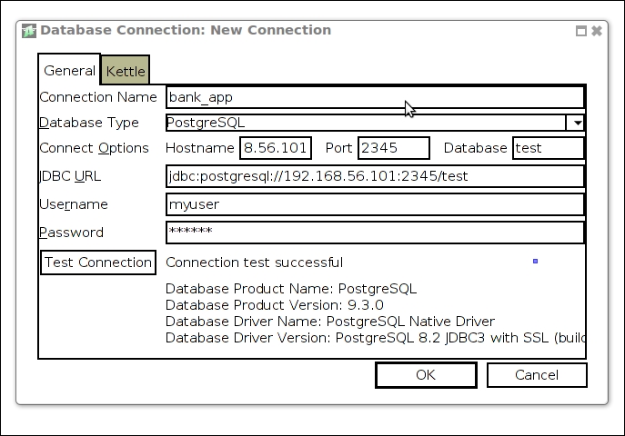Click the PostgreSQL database type combo box

[375, 123]
